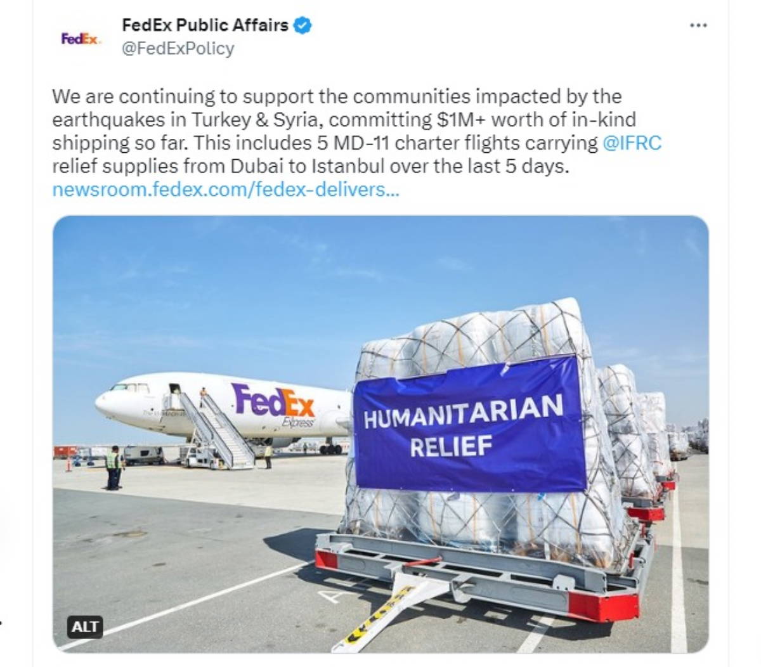
Task: Open FedEx Public Affairs display name
Action: coord(205,25)
